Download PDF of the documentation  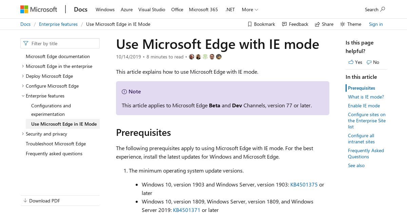[41, 201]
